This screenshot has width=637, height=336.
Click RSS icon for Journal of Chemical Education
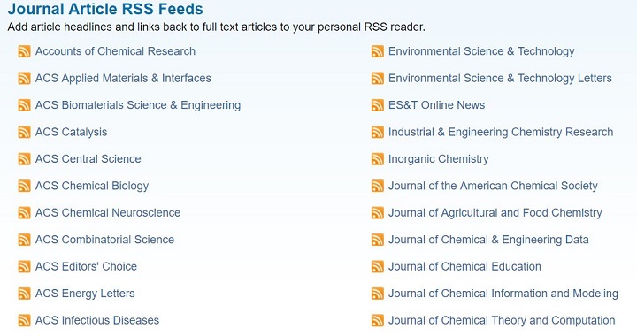point(378,267)
